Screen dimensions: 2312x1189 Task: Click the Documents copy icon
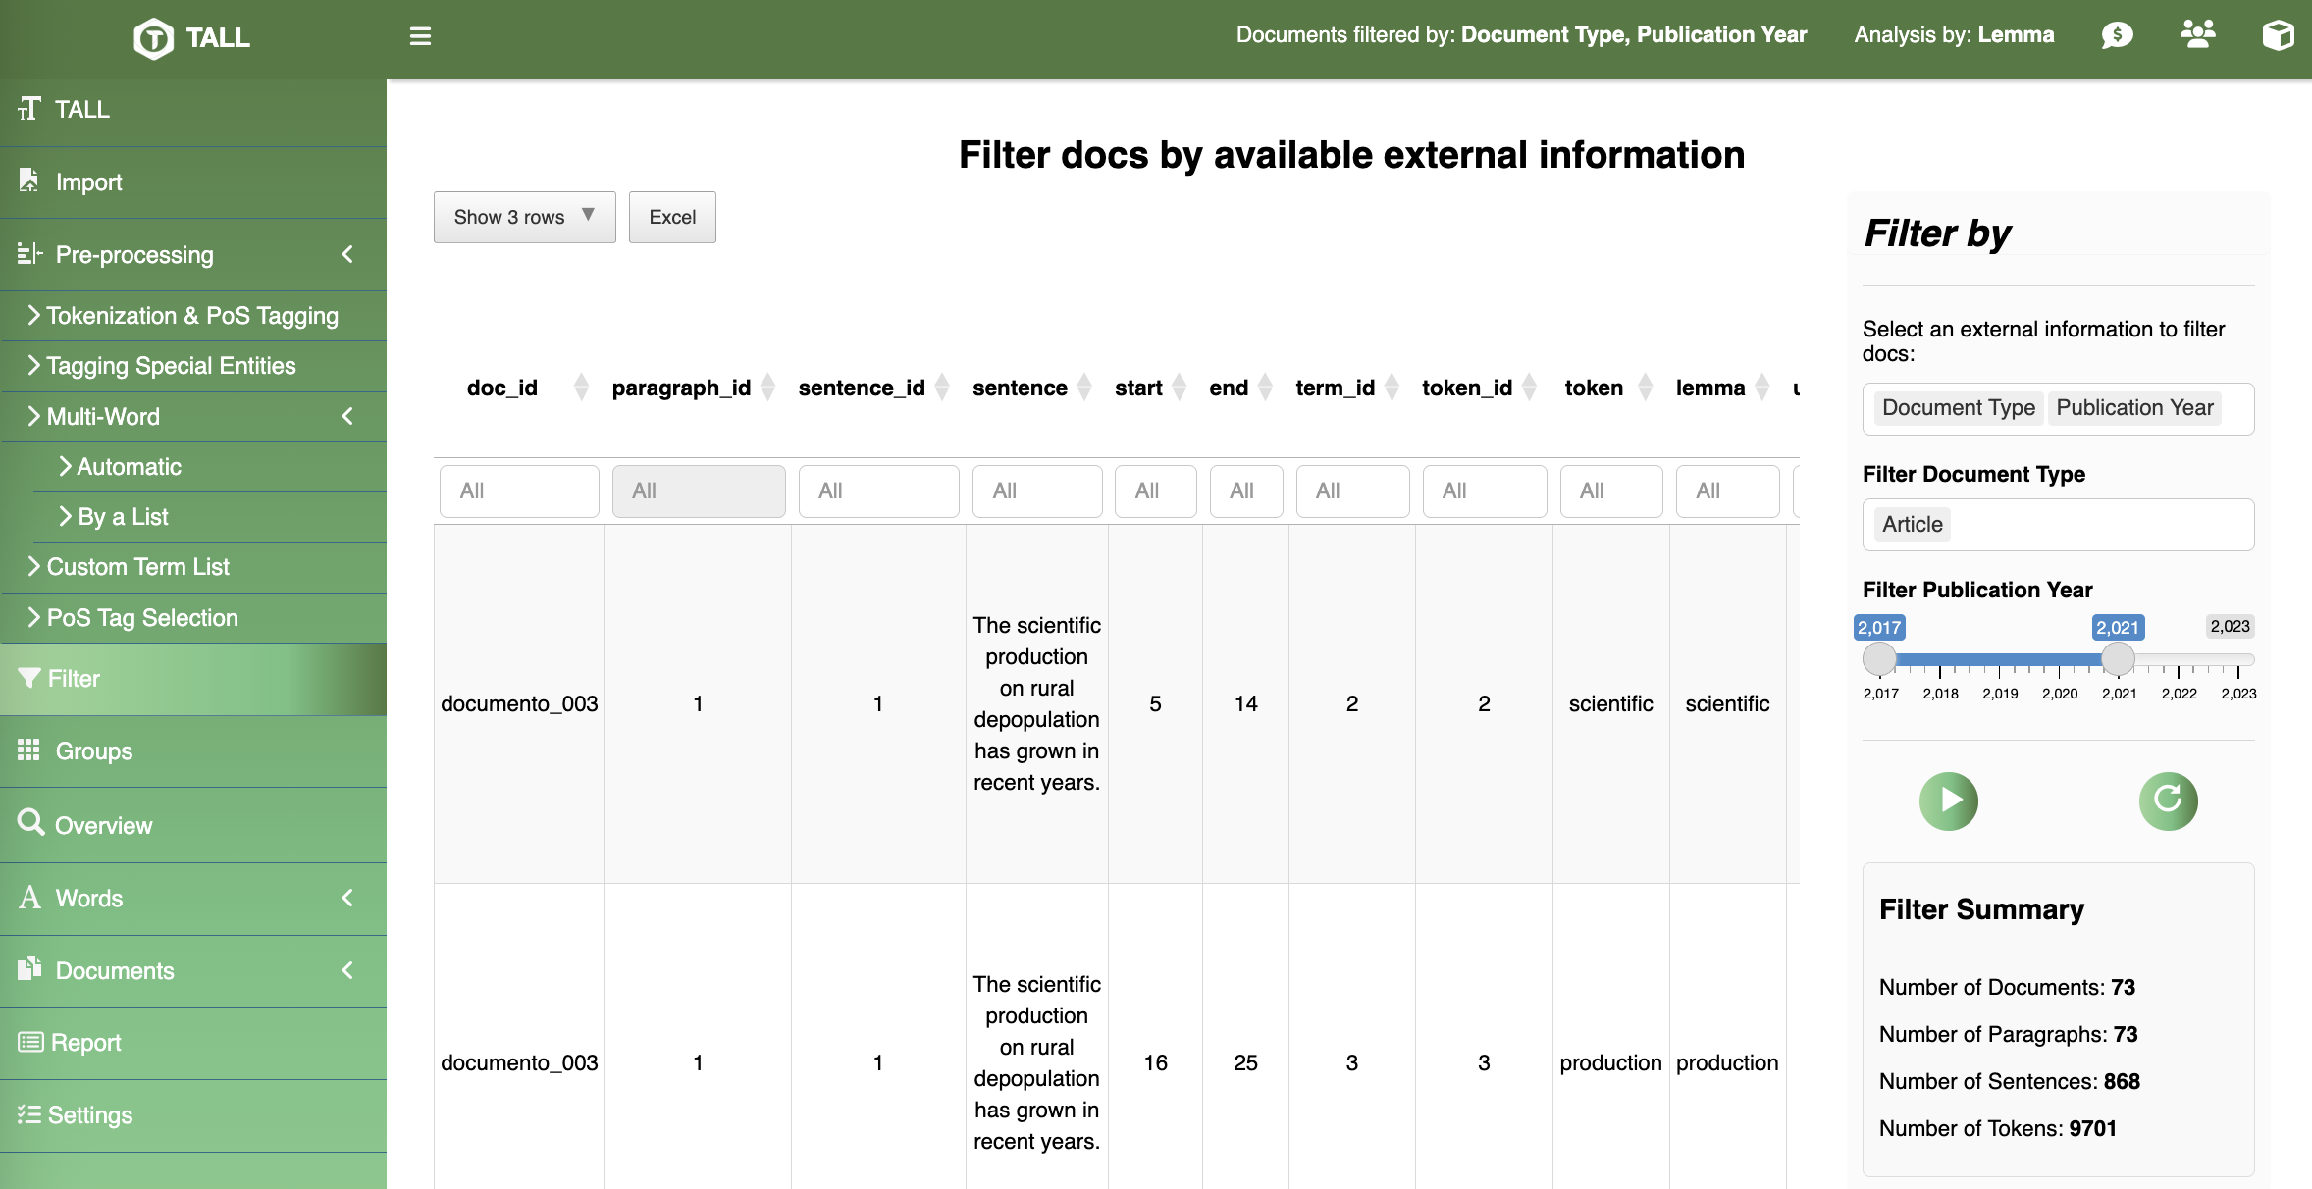coord(29,968)
